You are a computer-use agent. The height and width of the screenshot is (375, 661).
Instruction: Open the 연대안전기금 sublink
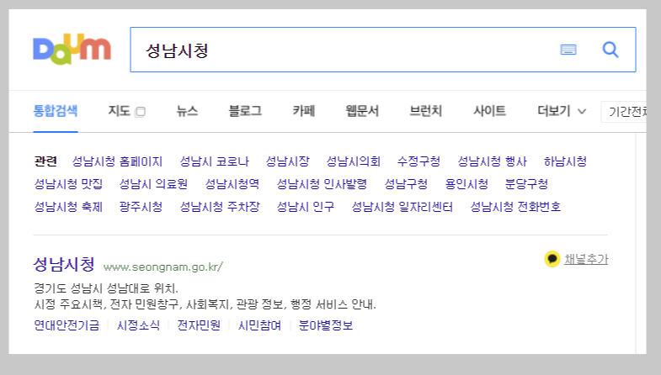[67, 325]
